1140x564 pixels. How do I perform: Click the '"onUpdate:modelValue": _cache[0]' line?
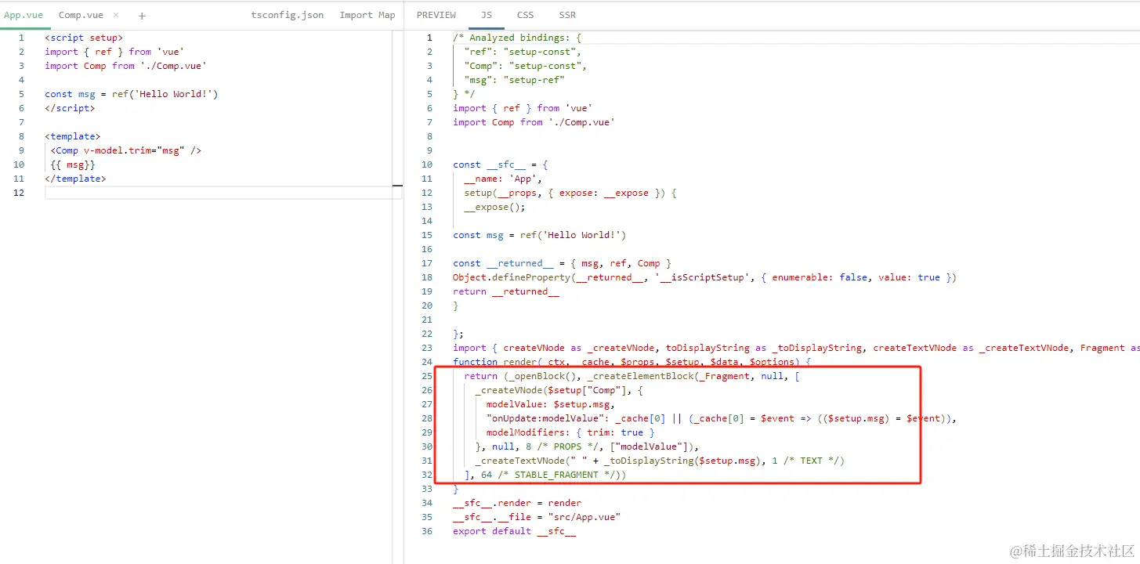722,418
